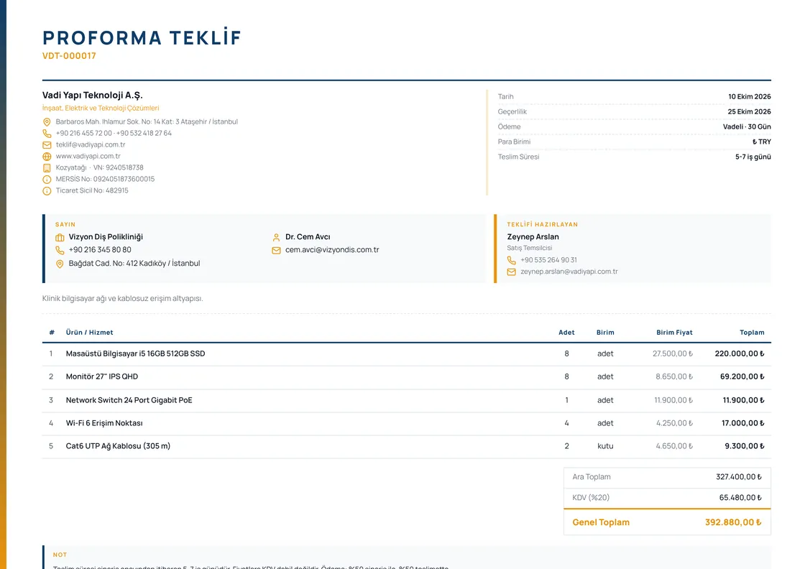Click the customer phone number +90 216 345 80 80
The height and width of the screenshot is (569, 805).
(100, 250)
